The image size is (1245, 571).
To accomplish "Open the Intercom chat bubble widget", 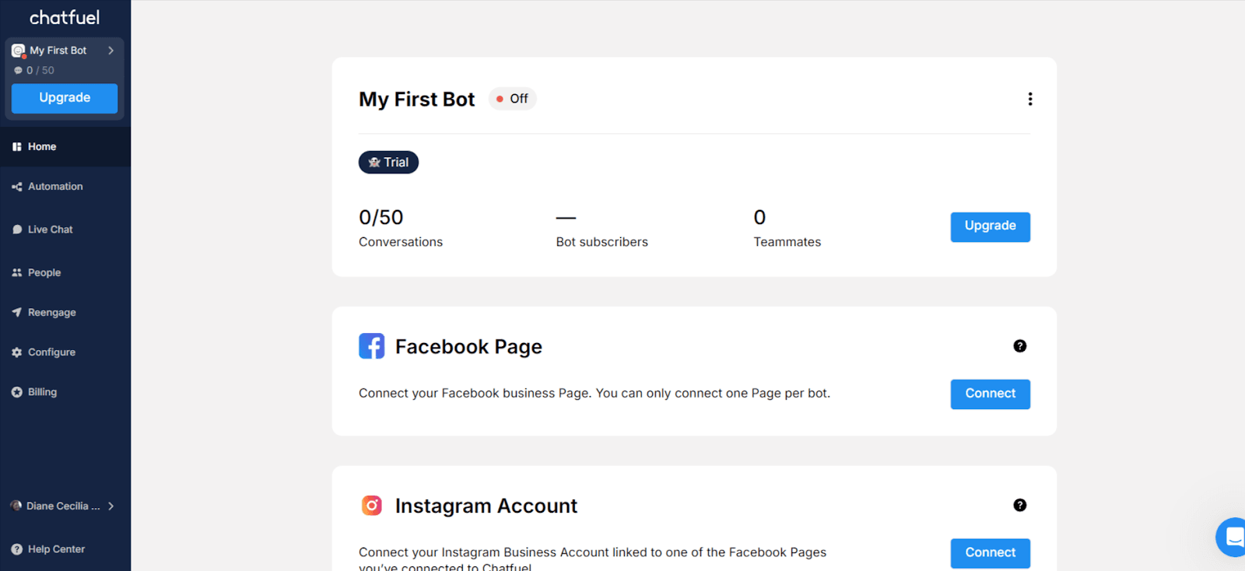I will (1232, 537).
